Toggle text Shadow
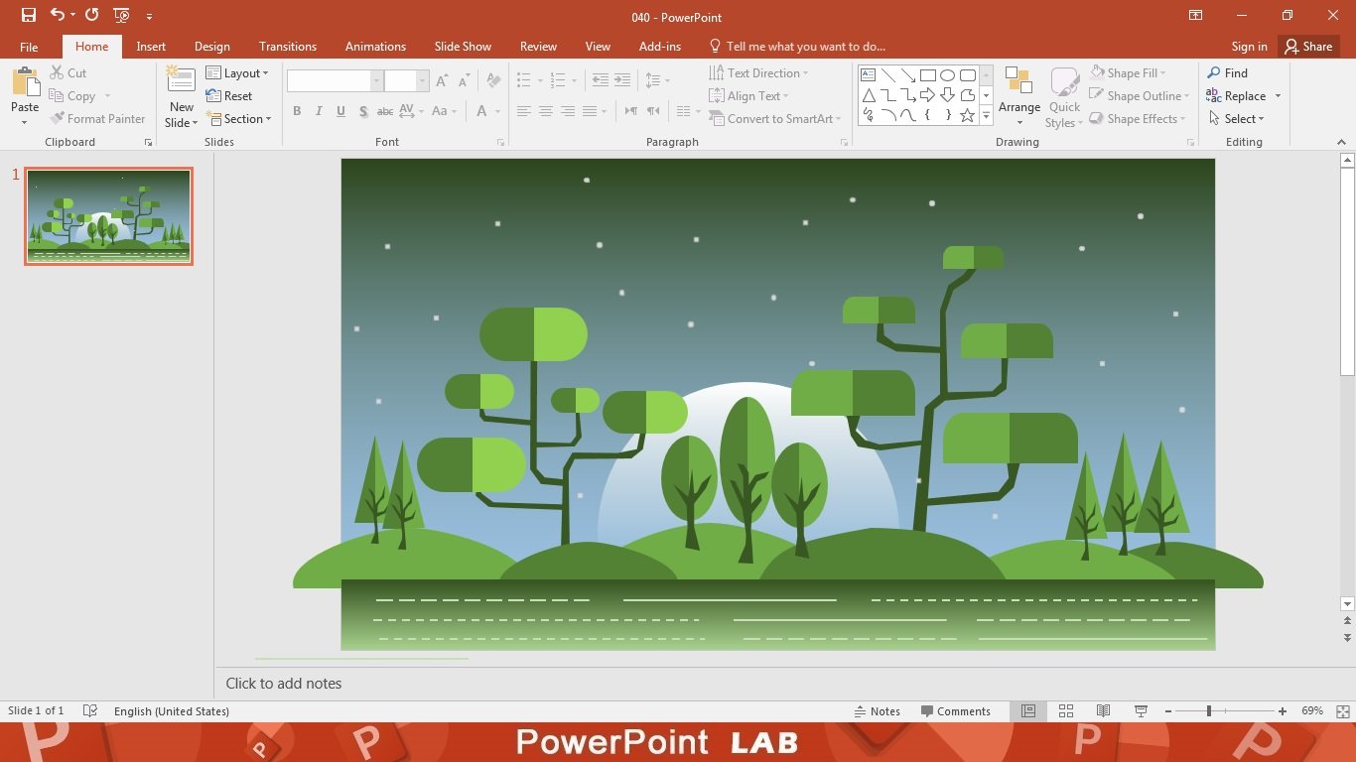This screenshot has width=1356, height=762. 363,111
